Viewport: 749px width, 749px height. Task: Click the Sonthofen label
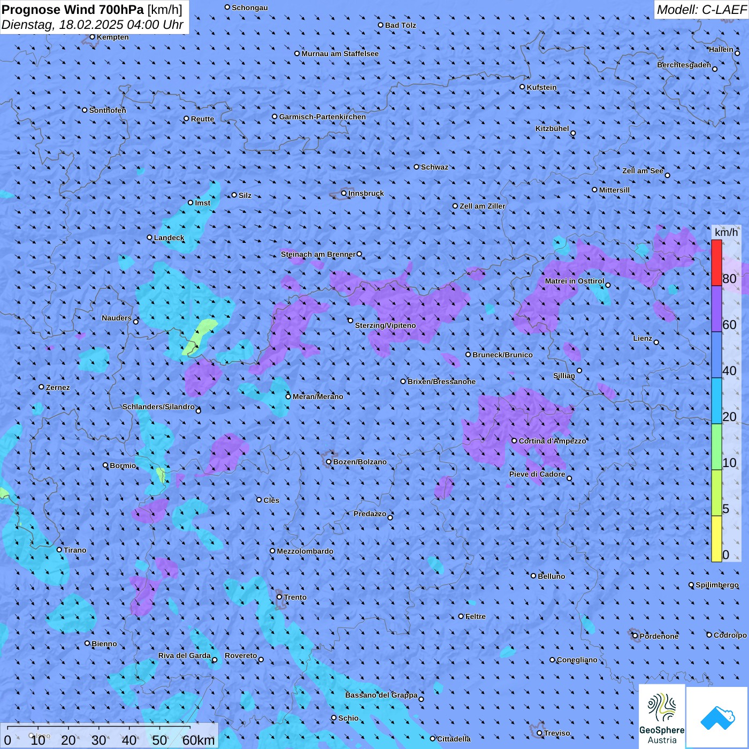coord(108,110)
